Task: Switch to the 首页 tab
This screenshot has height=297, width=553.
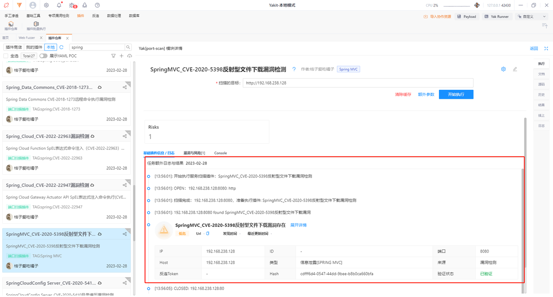Action: [6, 38]
